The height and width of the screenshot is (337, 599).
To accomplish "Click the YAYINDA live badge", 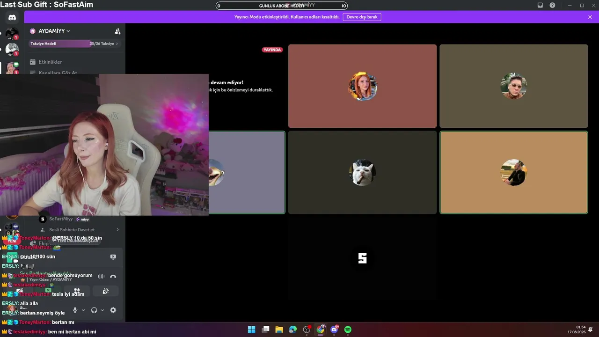I will pos(272,50).
